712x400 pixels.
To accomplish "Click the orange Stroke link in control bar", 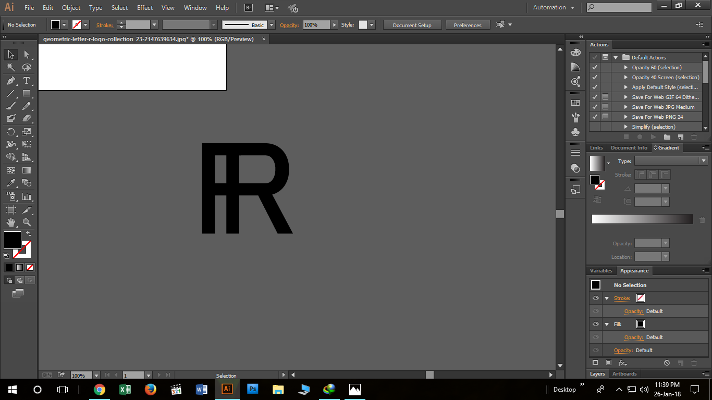I will tap(104, 25).
